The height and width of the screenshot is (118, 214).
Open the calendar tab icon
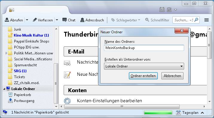tap(162, 10)
